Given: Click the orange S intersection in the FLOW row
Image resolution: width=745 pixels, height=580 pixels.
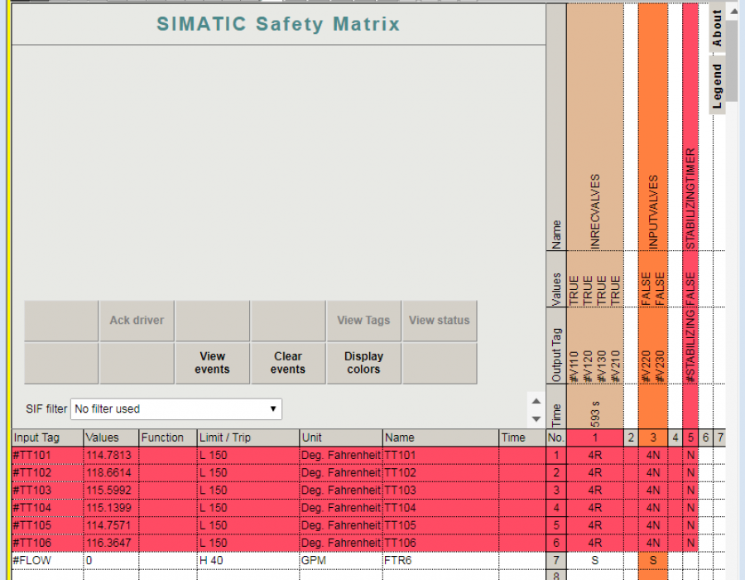Looking at the screenshot, I should [653, 561].
